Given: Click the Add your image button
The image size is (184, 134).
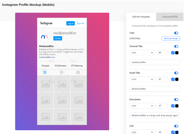Looking at the screenshot, I should click(171, 39).
